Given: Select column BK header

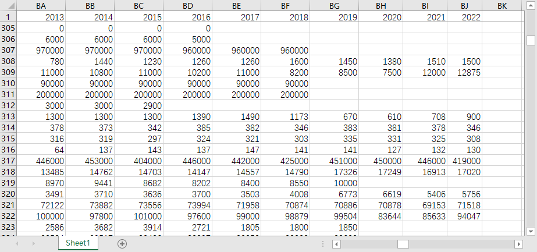Looking at the screenshot, I should pos(502,6).
